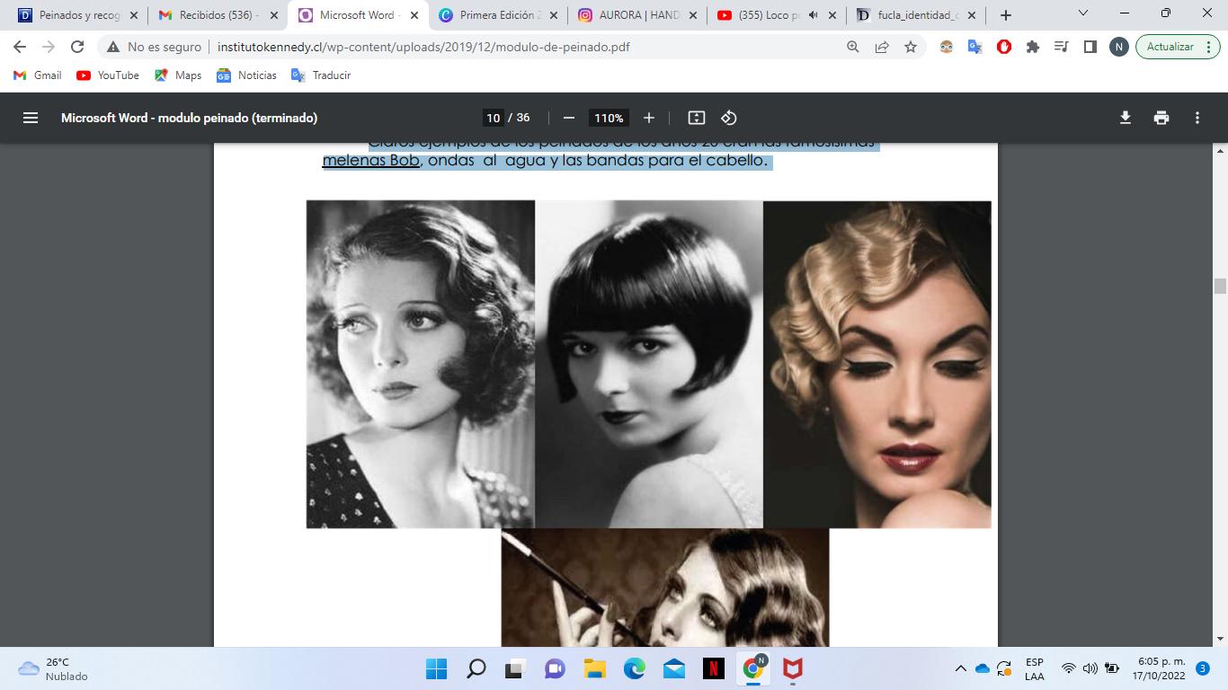Open the Extensions puzzle menu
Viewport: 1228px width, 690px height.
(x=1033, y=47)
